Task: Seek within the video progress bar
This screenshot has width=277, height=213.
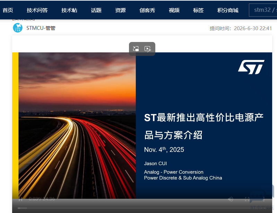Action: click(142, 208)
